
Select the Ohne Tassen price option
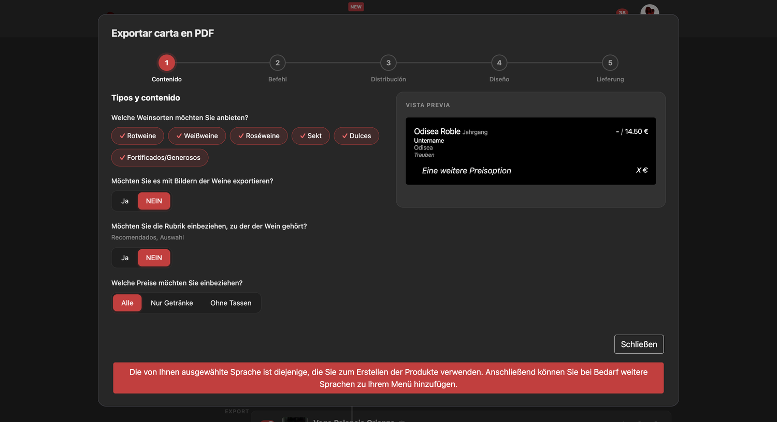tap(231, 303)
